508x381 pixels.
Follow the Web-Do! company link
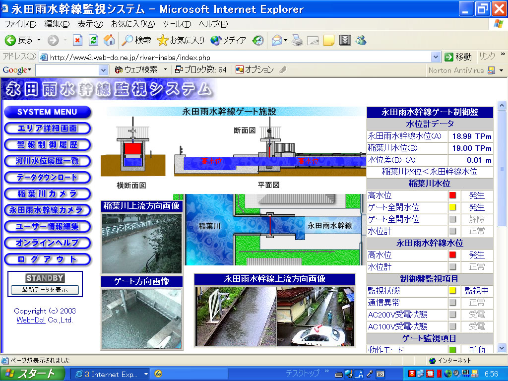click(x=31, y=320)
